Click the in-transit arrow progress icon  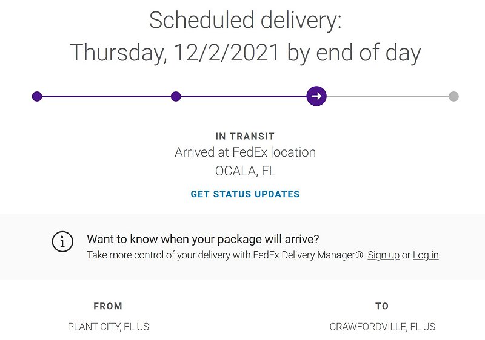[x=316, y=96]
